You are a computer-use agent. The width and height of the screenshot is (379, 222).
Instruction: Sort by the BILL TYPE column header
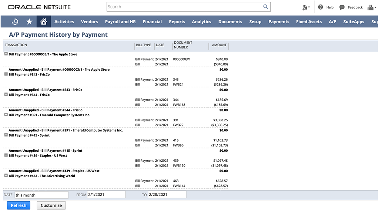[144, 45]
